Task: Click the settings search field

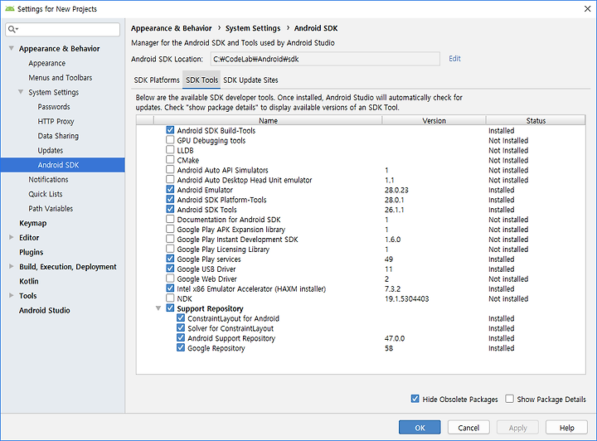Action: pyautogui.click(x=63, y=29)
